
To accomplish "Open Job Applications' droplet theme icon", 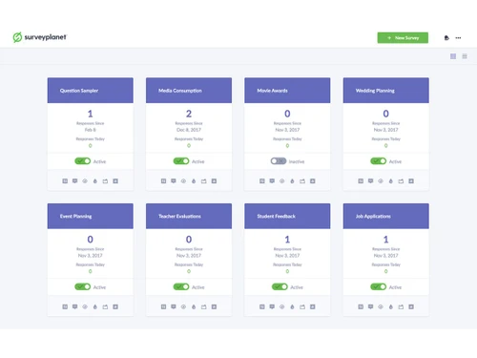I will click(x=391, y=306).
